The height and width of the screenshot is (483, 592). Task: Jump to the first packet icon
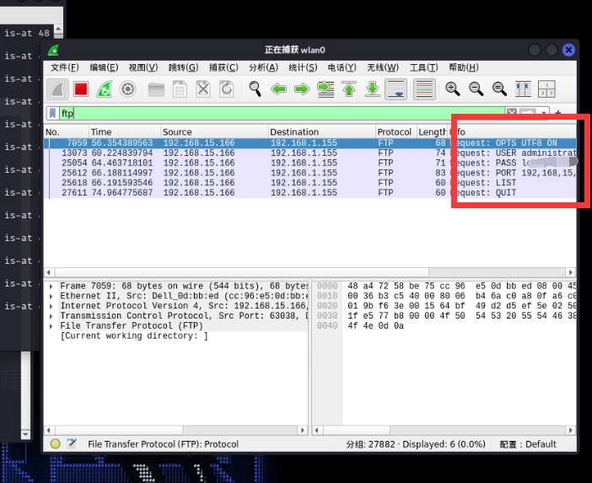[349, 89]
